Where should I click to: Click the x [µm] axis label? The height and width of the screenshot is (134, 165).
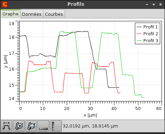coord(90,115)
